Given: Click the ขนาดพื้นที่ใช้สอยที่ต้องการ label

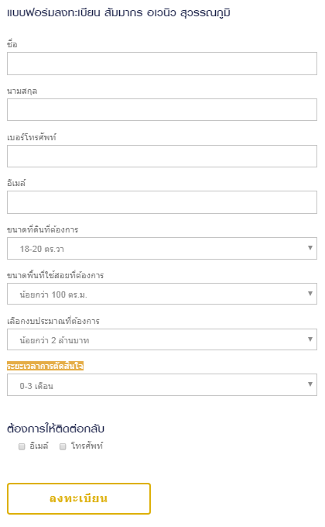Looking at the screenshot, I should 56,275.
